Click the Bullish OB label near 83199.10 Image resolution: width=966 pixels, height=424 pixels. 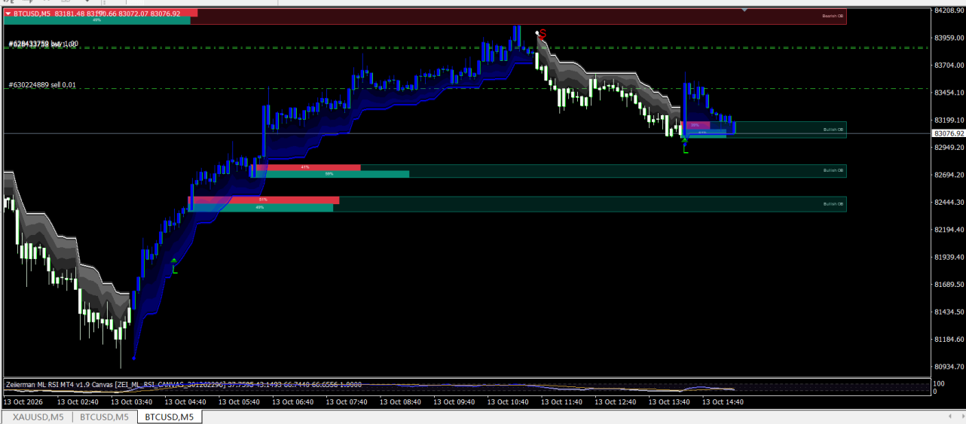pos(833,130)
